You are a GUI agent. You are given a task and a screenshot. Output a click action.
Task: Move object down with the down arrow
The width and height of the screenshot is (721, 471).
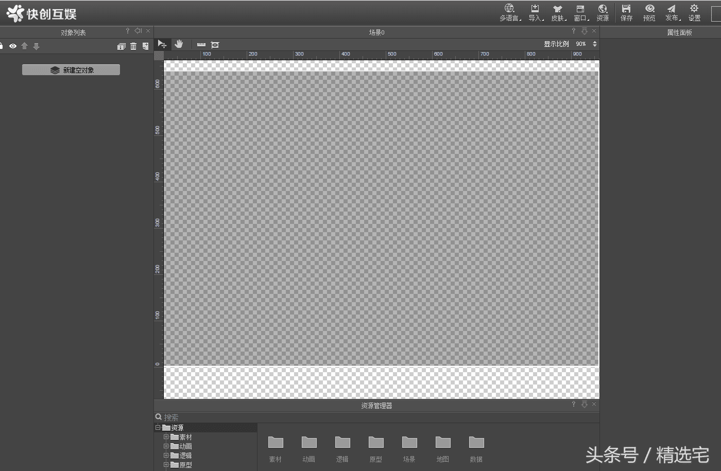tap(36, 46)
